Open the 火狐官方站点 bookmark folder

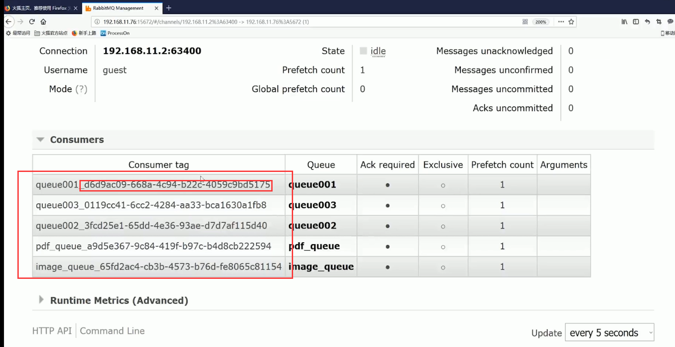pos(51,33)
